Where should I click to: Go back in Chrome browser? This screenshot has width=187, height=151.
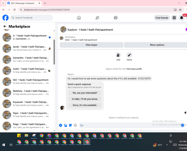click(x=3, y=10)
